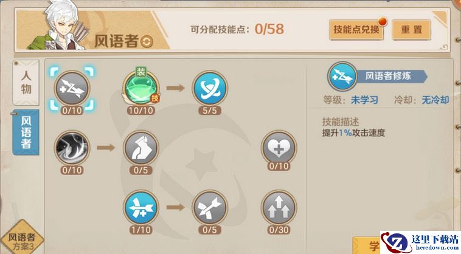Image resolution: width=461 pixels, height=254 pixels.
Task: Click the 技能点兑换 button
Action: (356, 29)
